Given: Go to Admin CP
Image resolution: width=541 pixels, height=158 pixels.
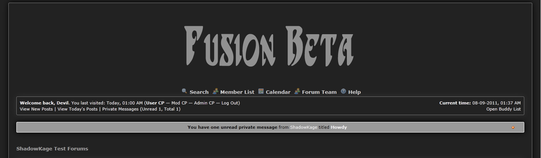Looking at the screenshot, I should coord(204,103).
